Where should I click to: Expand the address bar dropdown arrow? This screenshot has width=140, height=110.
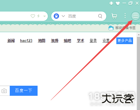click(45, 16)
